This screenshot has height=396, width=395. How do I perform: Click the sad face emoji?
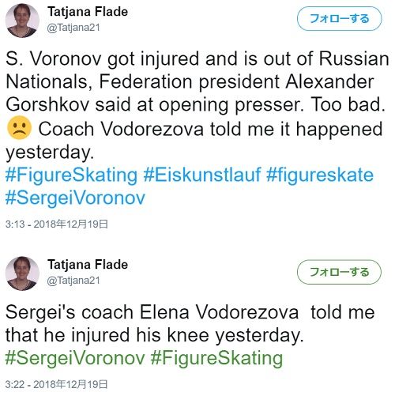[x=19, y=128]
